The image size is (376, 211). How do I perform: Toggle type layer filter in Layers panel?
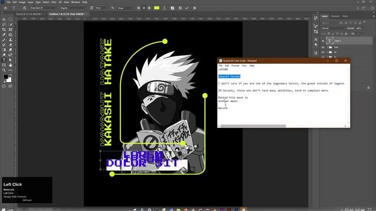[x=351, y=23]
